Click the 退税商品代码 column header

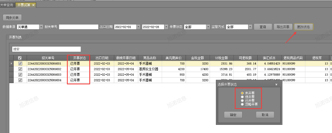click(x=293, y=58)
